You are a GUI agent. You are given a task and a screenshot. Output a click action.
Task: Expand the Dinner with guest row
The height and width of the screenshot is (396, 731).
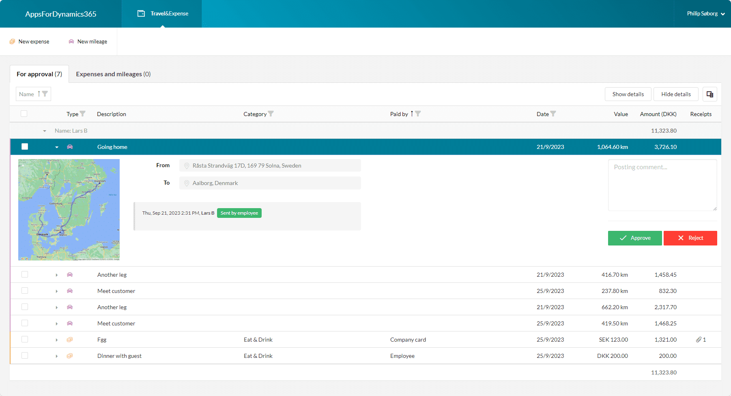pyautogui.click(x=57, y=356)
